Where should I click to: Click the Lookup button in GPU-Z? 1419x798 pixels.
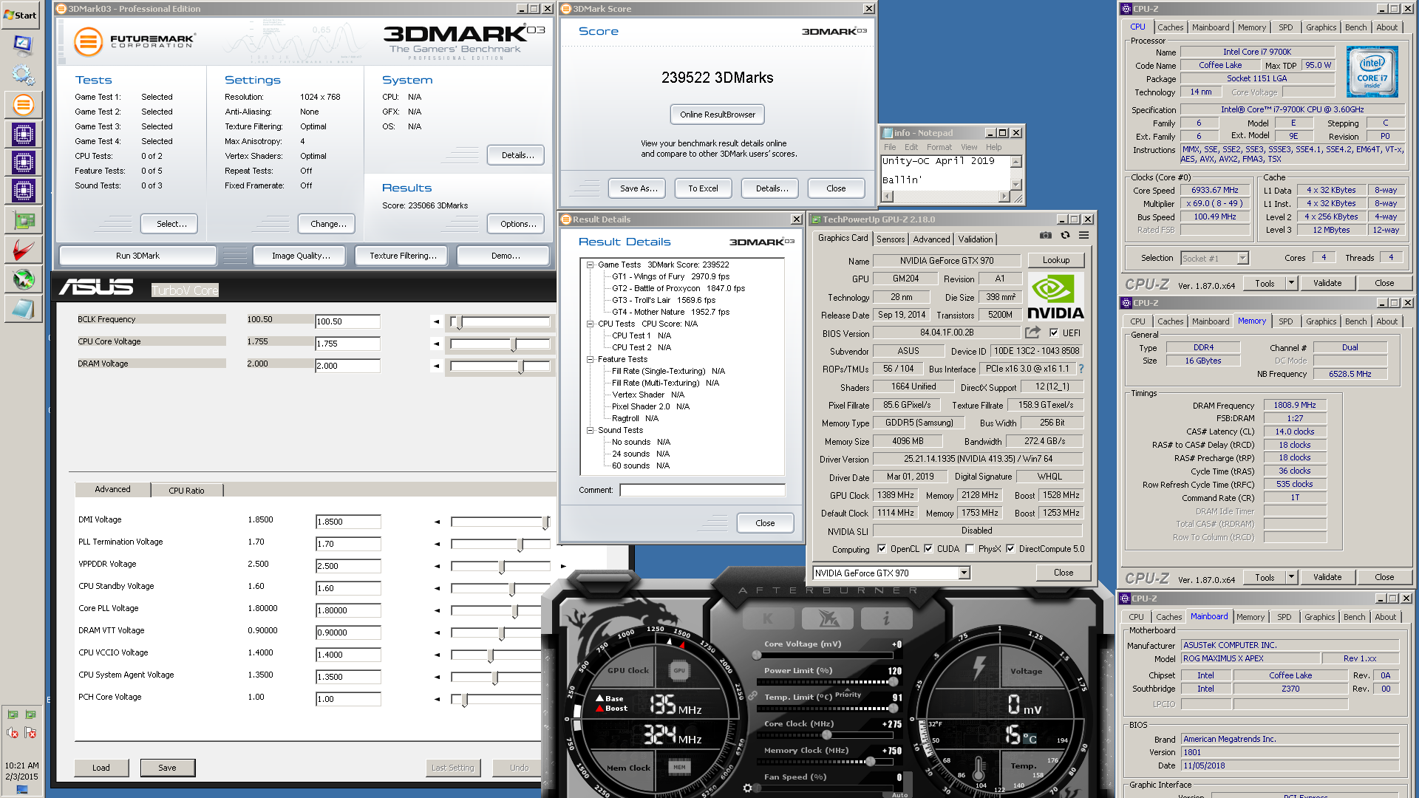pos(1055,260)
